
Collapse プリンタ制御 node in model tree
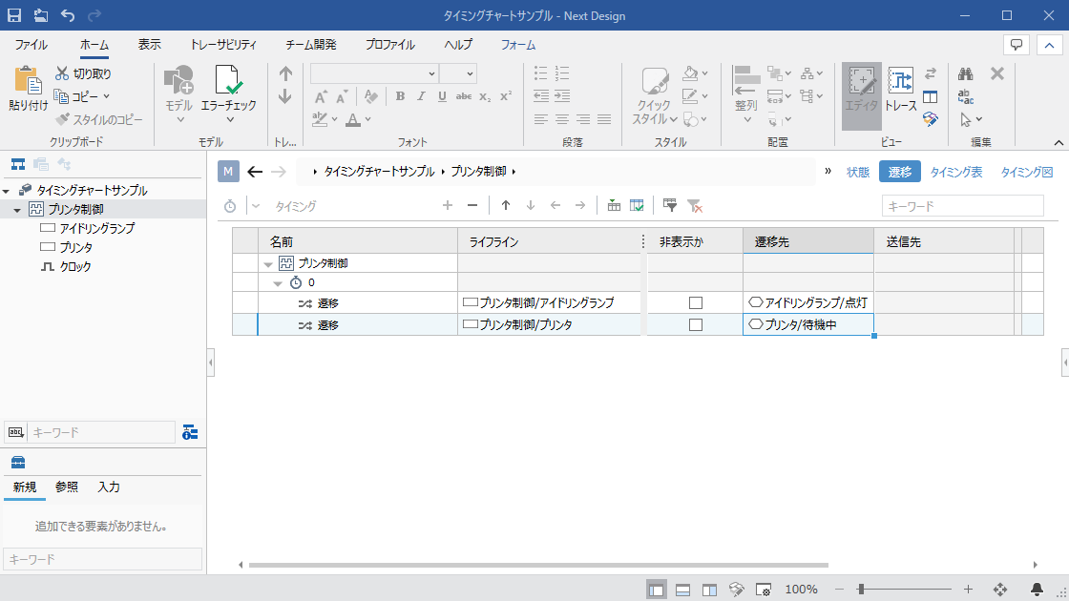(x=17, y=210)
